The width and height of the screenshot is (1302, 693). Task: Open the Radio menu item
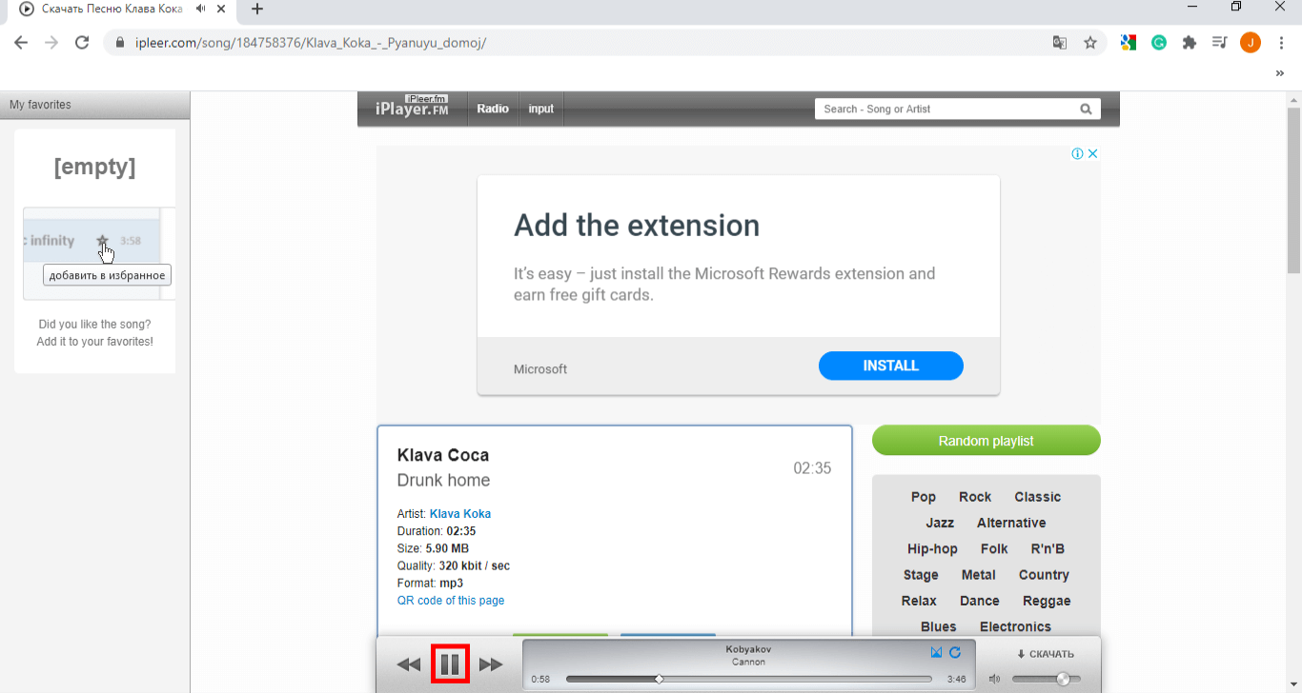pos(493,109)
